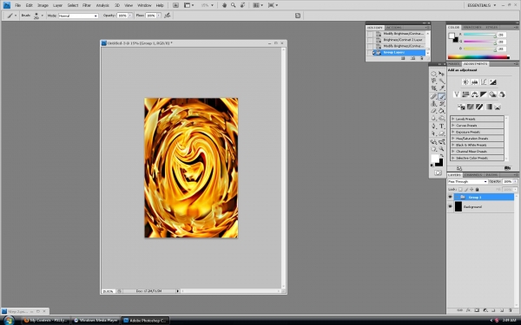The height and width of the screenshot is (325, 521).
Task: Add a Hue/Saturation adjustment
Action: 465,94
